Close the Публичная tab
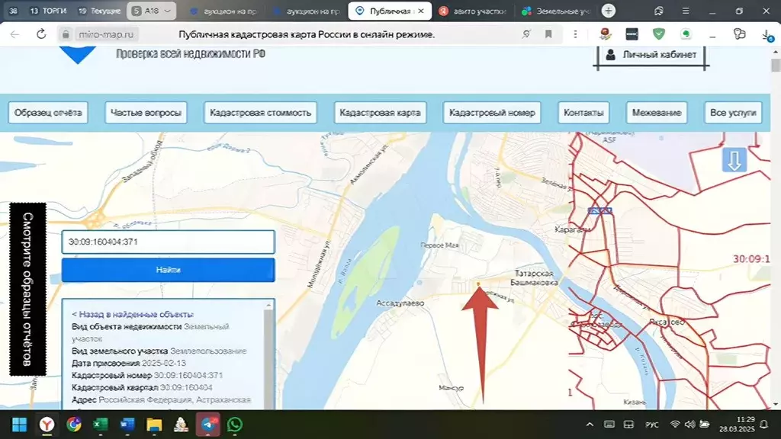 (421, 11)
